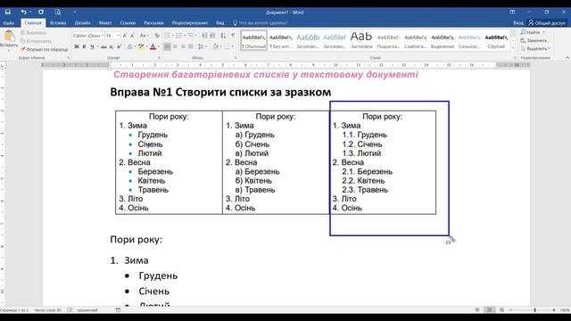Apply the Text effects glowing A icon

click(x=129, y=47)
